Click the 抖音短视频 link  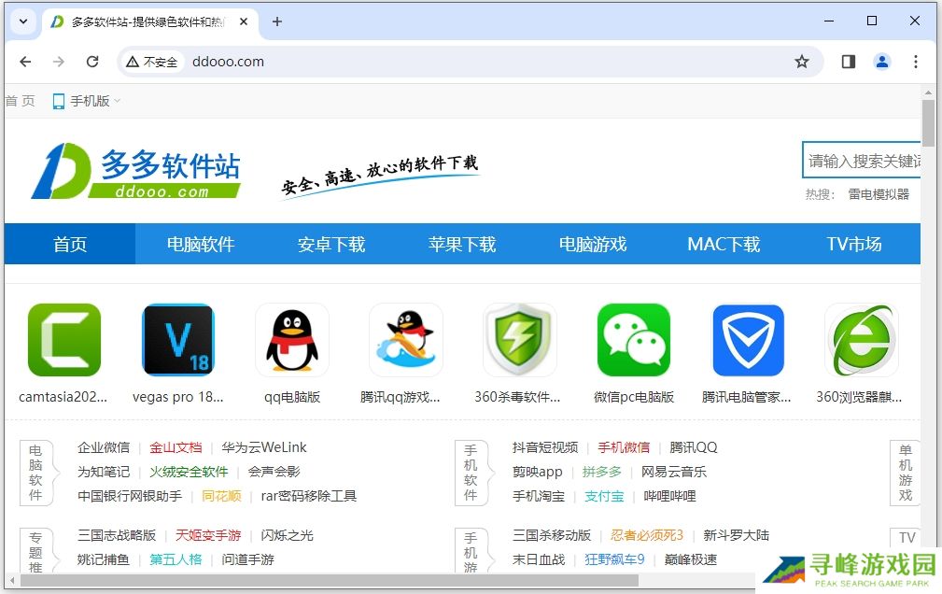click(545, 447)
